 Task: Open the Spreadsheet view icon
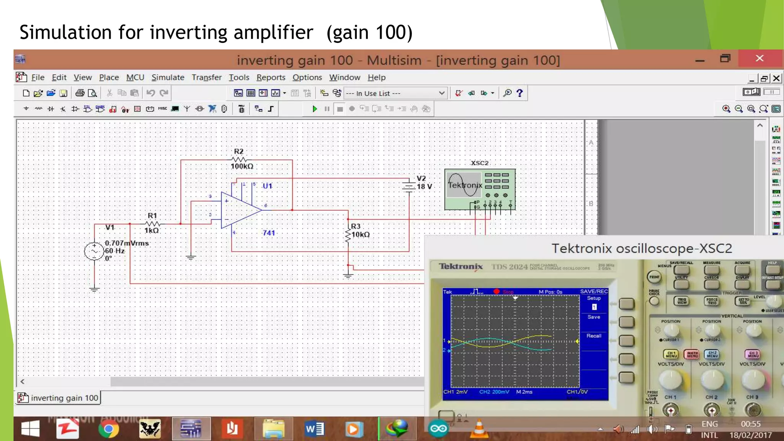click(251, 93)
